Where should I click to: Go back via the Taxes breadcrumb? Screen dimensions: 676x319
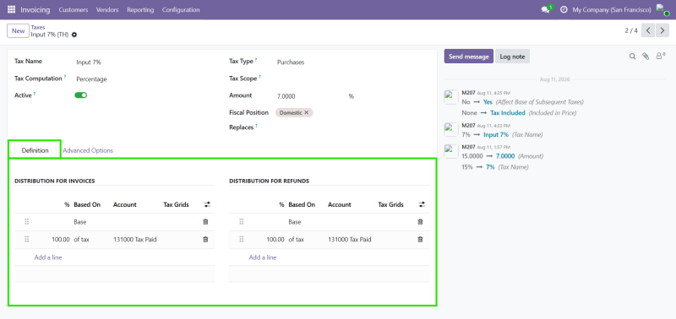coord(38,27)
